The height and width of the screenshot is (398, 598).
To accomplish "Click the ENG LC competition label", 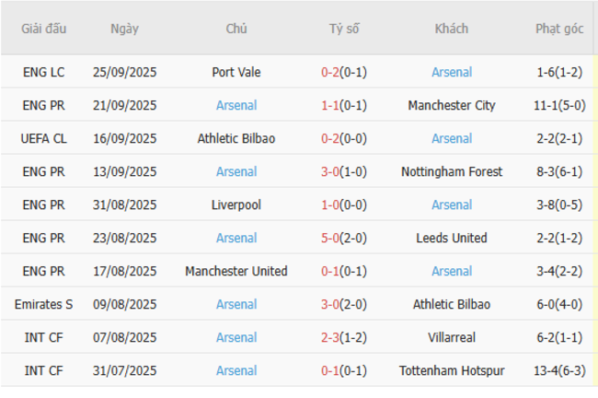I will 44,72.
